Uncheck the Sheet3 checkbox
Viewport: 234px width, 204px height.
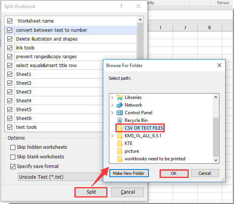[x=10, y=92]
